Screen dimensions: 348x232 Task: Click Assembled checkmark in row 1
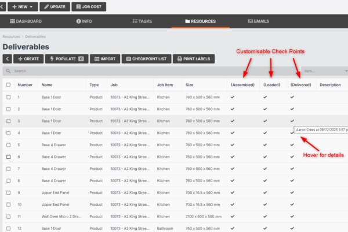[233, 97]
